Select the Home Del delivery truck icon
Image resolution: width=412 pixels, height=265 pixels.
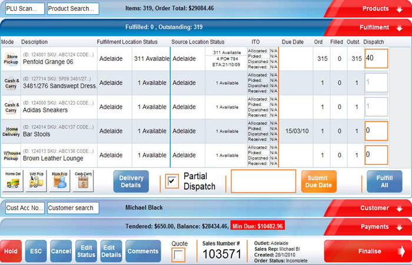(13, 181)
